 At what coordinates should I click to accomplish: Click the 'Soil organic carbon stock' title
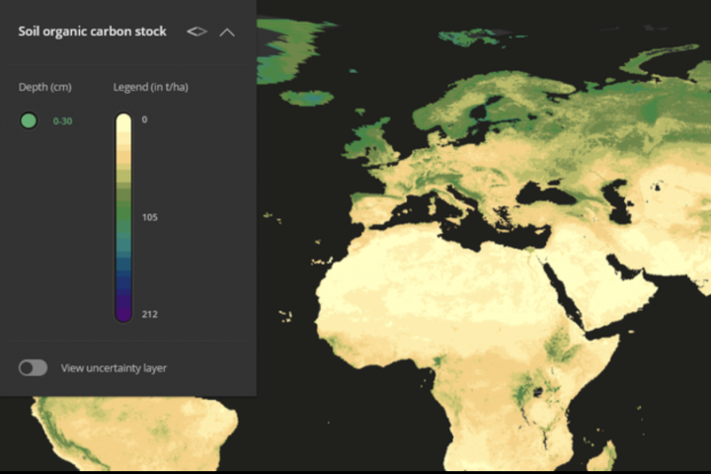tap(92, 32)
